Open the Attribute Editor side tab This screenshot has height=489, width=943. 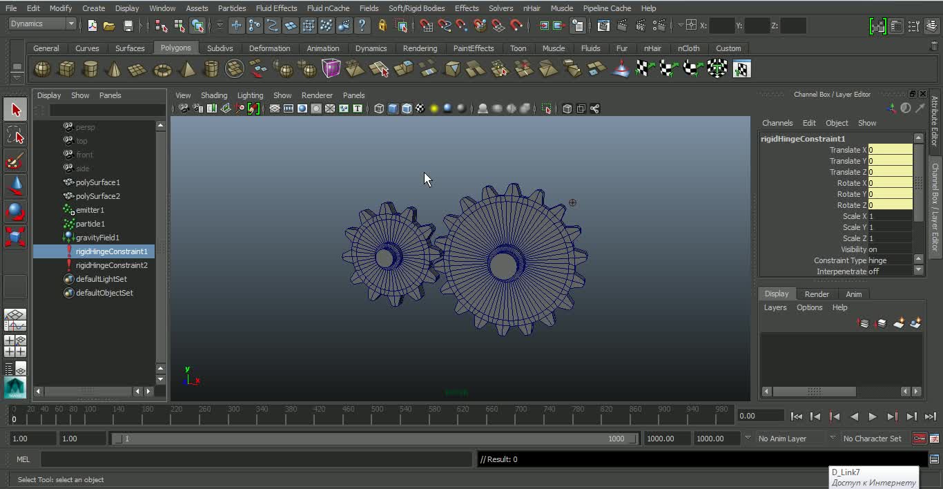pyautogui.click(x=935, y=121)
